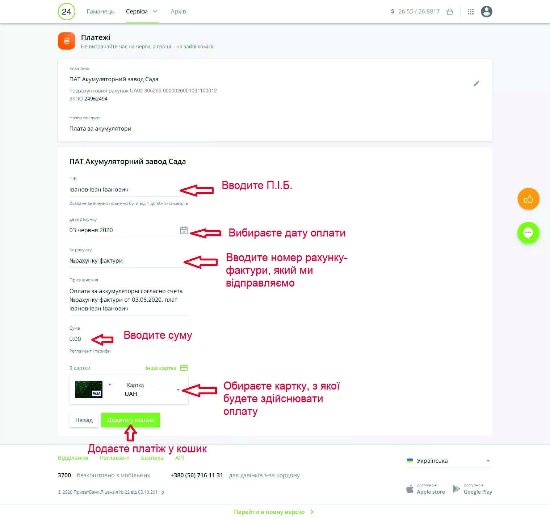Image resolution: width=550 pixels, height=519 pixels.
Task: Open the API footer link
Action: tap(180, 458)
